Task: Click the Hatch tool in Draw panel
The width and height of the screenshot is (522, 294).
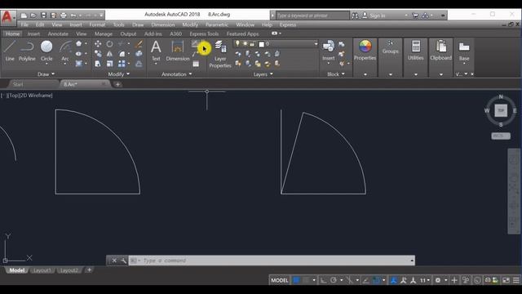Action: 78,64
